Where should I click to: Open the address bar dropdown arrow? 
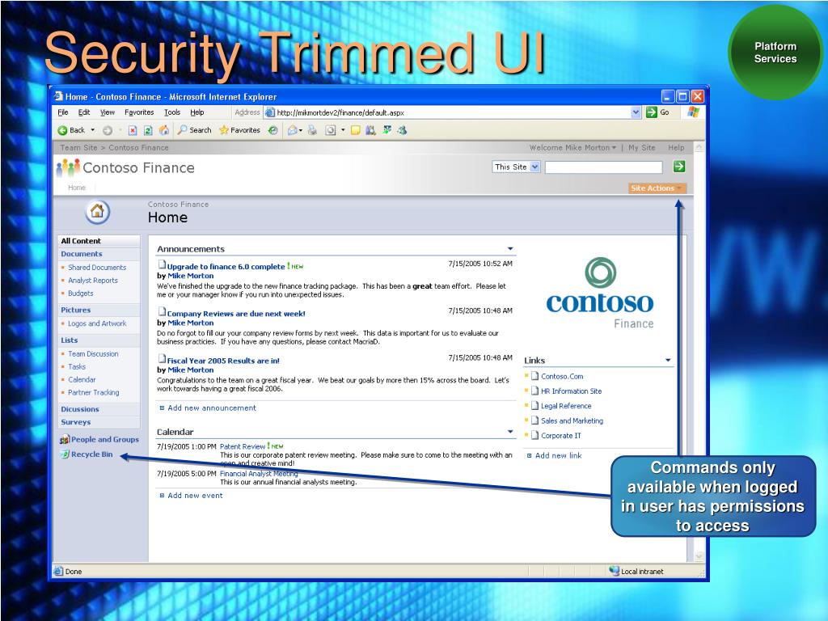point(636,112)
